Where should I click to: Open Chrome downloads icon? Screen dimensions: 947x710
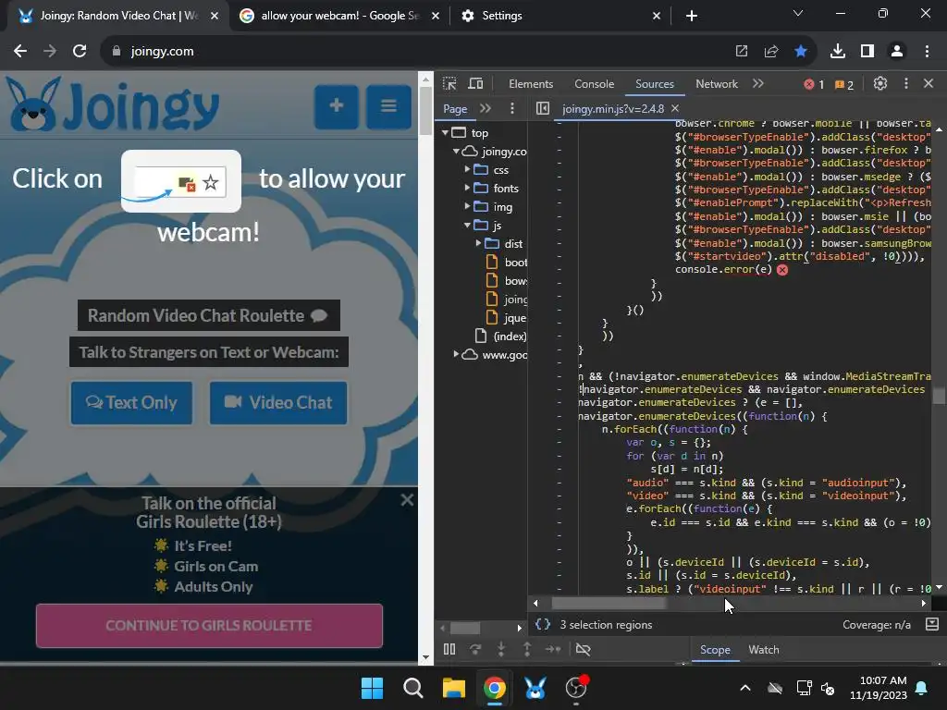838,51
